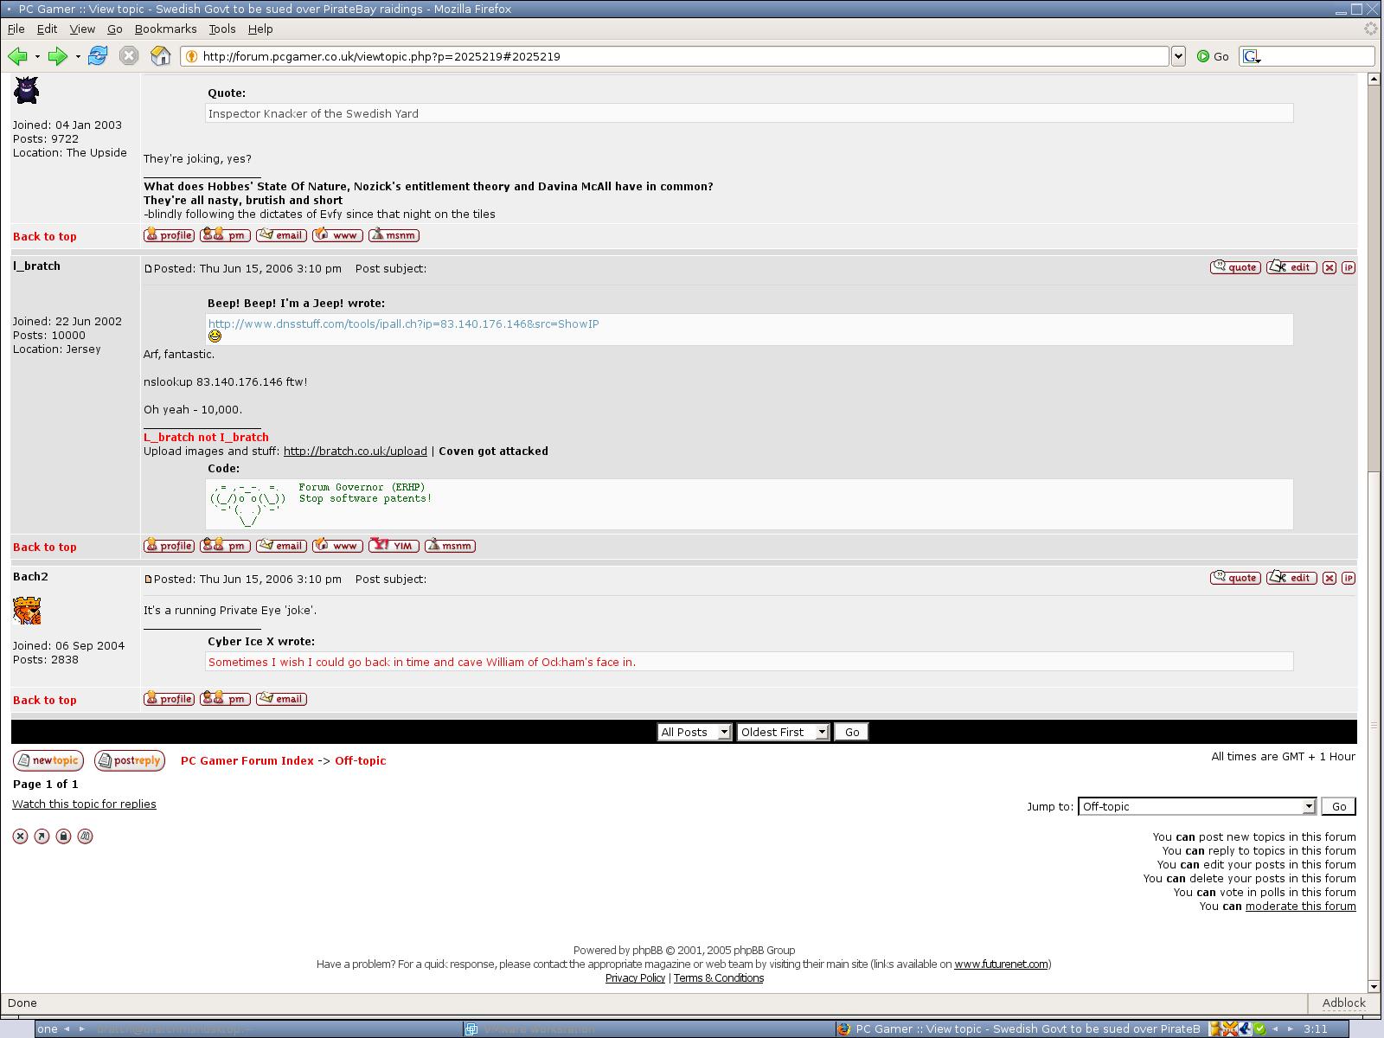Open Bach2's profile button
The image size is (1384, 1038).
pos(169,699)
